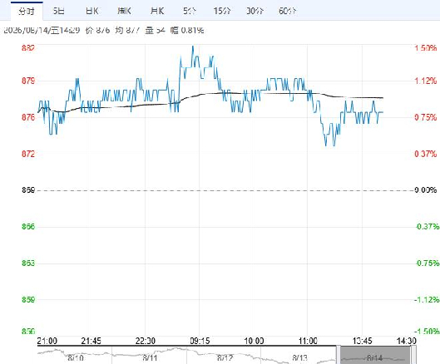
Task: Switch to the 60分 interval tab
Action: tap(287, 11)
